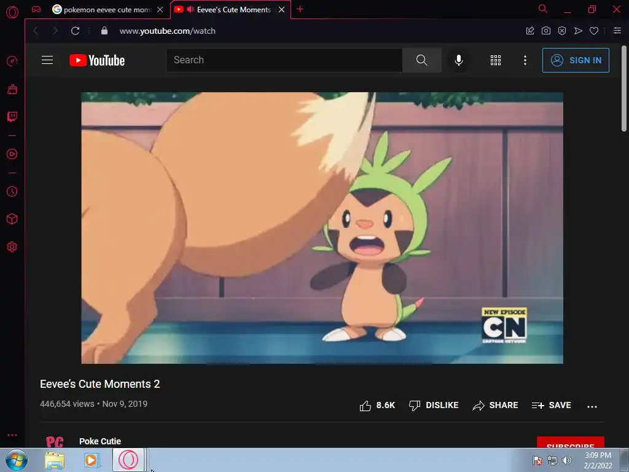Click the YouTube search magnifier button
This screenshot has width=629, height=472.
[421, 60]
